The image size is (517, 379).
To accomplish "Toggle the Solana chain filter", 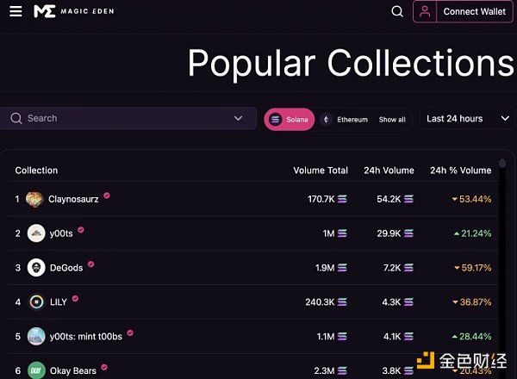I will [x=290, y=120].
